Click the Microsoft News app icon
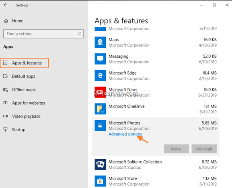The width and height of the screenshot is (232, 188). click(x=100, y=92)
